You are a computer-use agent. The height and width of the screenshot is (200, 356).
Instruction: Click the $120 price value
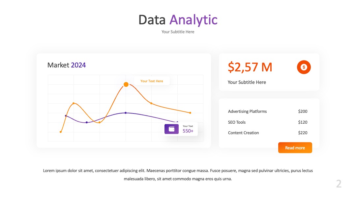pyautogui.click(x=303, y=122)
